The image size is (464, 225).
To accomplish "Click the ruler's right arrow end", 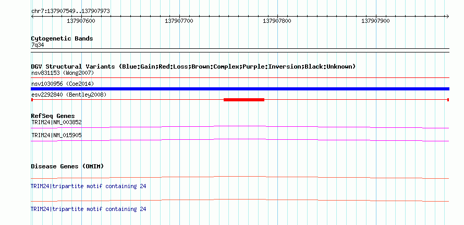I will point(447,16).
